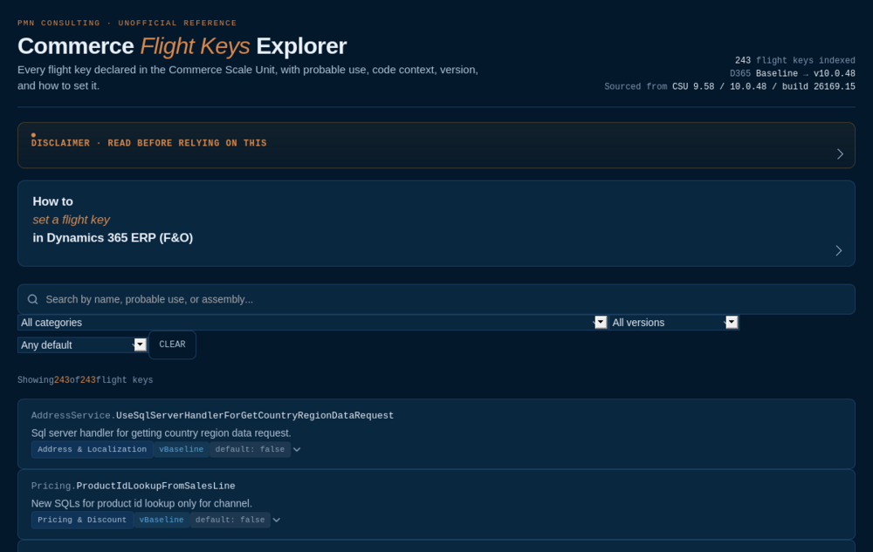Click the Pricing & Discount category tag
The height and width of the screenshot is (552, 873).
tap(82, 520)
